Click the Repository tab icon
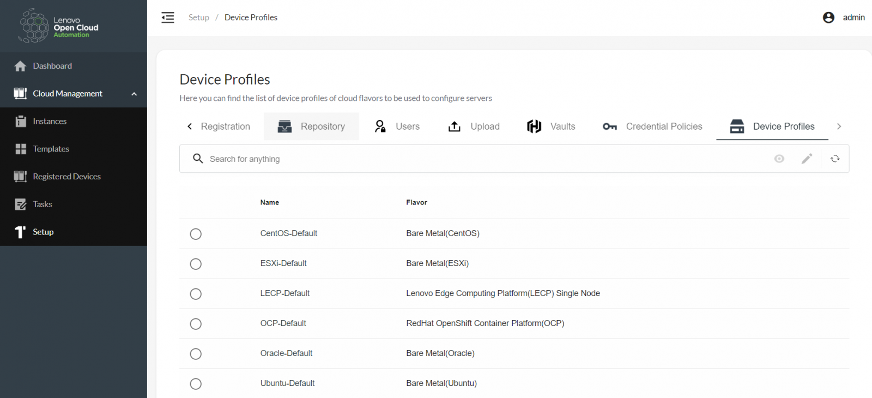Viewport: 872px width, 398px height. [285, 126]
